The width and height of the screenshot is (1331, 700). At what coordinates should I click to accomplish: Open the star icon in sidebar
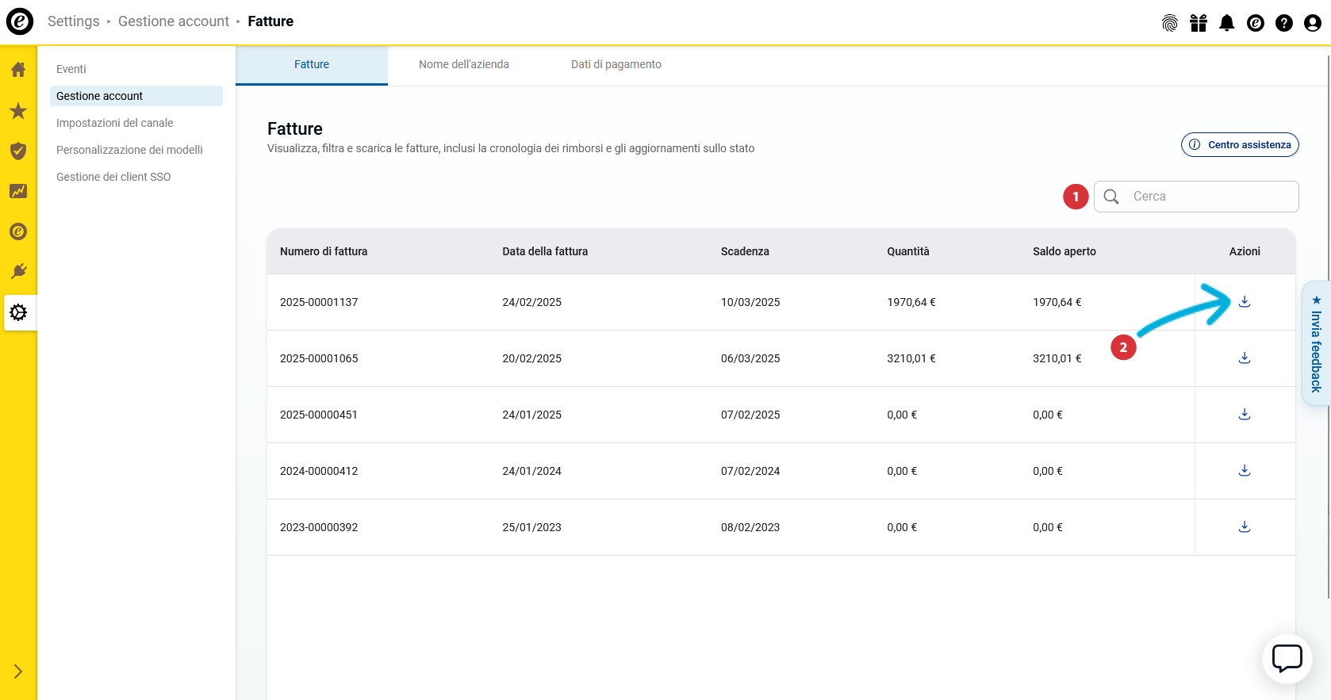18,111
